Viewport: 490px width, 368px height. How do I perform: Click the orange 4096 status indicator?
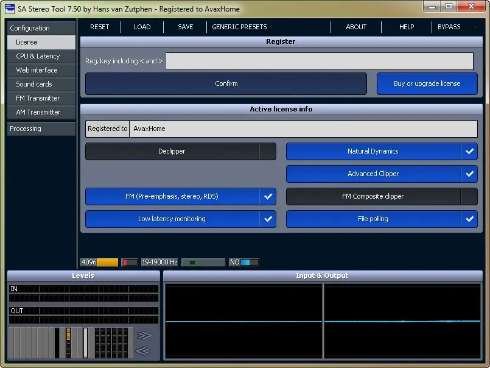tap(99, 262)
